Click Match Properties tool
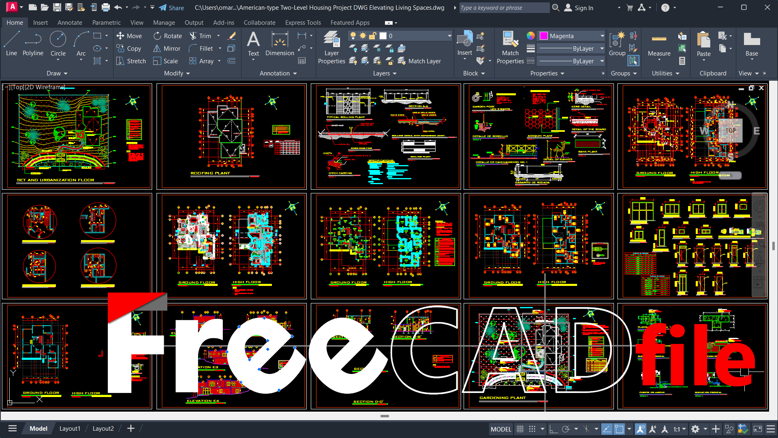The height and width of the screenshot is (438, 778). (510, 47)
